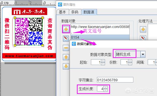Viewport: 157px width, 96px height.
Task: Click the 间隔 value input field
Action: click(151, 62)
